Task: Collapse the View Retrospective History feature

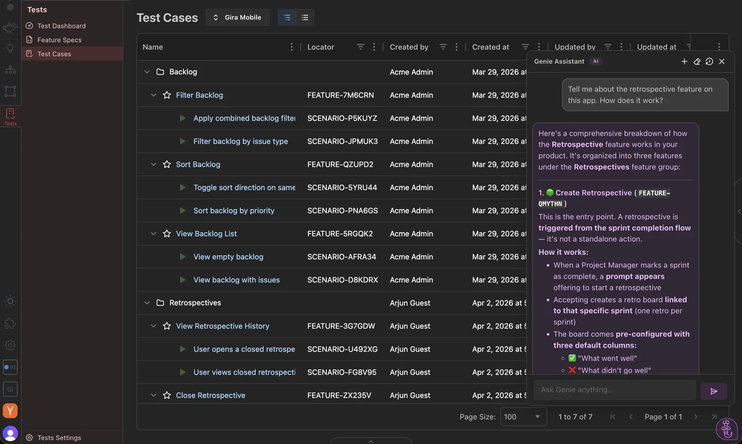Action: click(153, 326)
